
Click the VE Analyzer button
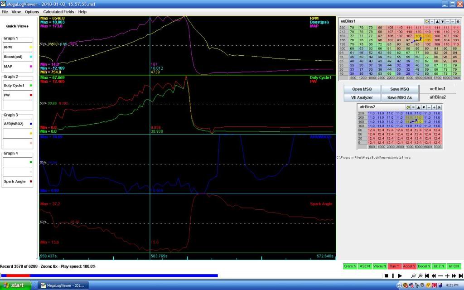coord(362,97)
